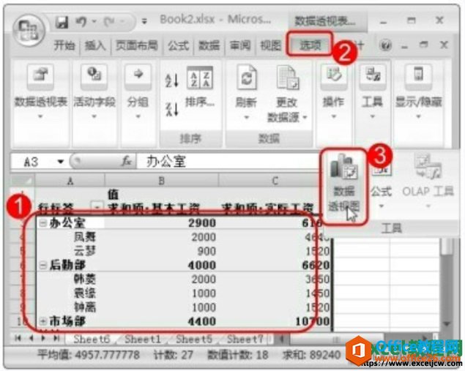This screenshot has width=465, height=371.
Task: Go to the 数据 ribbon tab
Action: [209, 45]
